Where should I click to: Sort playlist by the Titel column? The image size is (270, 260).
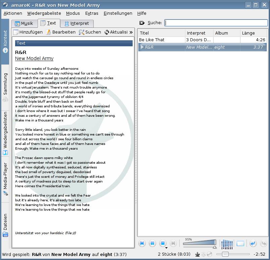pos(162,33)
